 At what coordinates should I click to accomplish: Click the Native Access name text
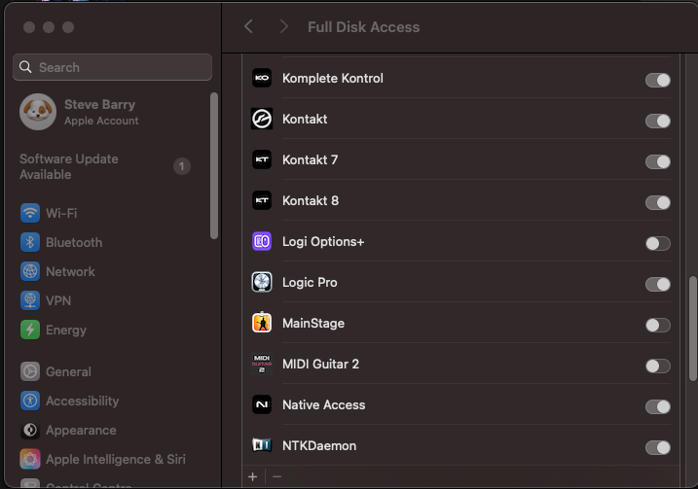pos(323,405)
